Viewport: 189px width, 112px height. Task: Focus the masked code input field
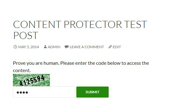point(44,92)
